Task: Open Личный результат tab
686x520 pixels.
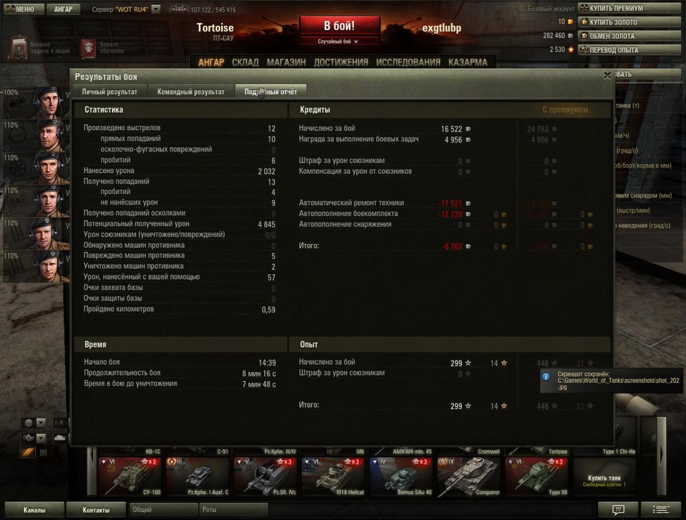Action: (x=109, y=91)
